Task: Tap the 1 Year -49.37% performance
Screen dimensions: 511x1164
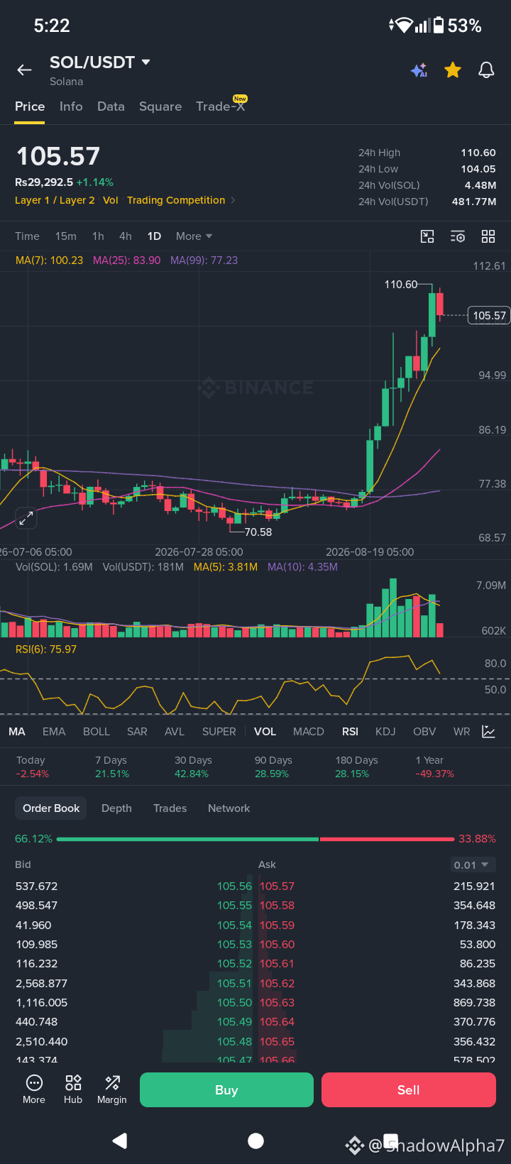Action: (434, 767)
